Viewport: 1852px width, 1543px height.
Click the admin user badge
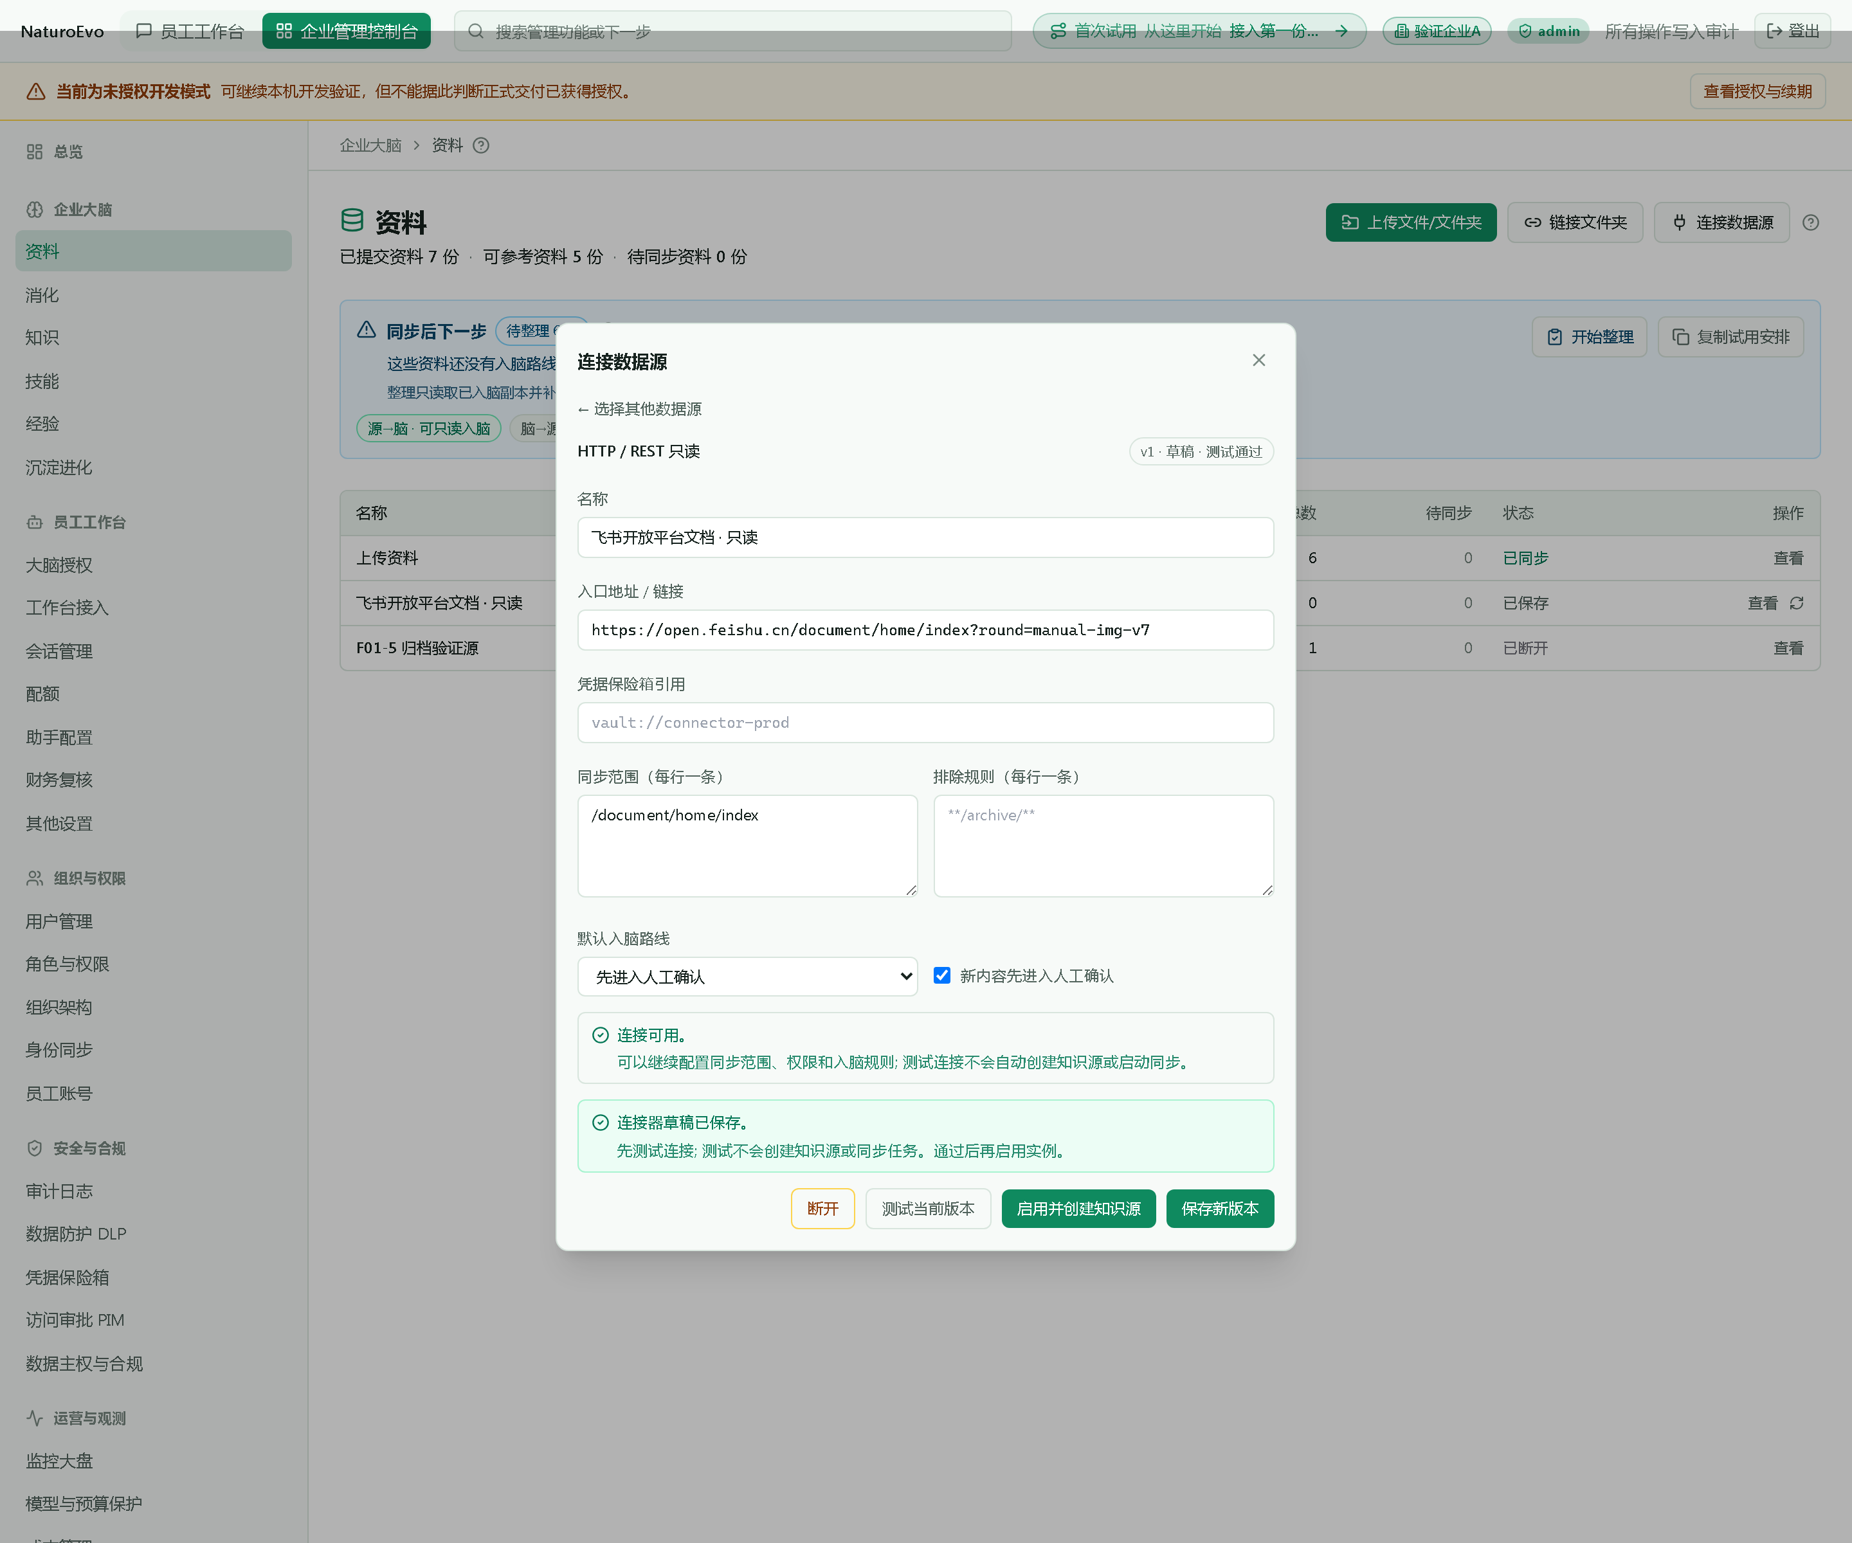[1548, 32]
